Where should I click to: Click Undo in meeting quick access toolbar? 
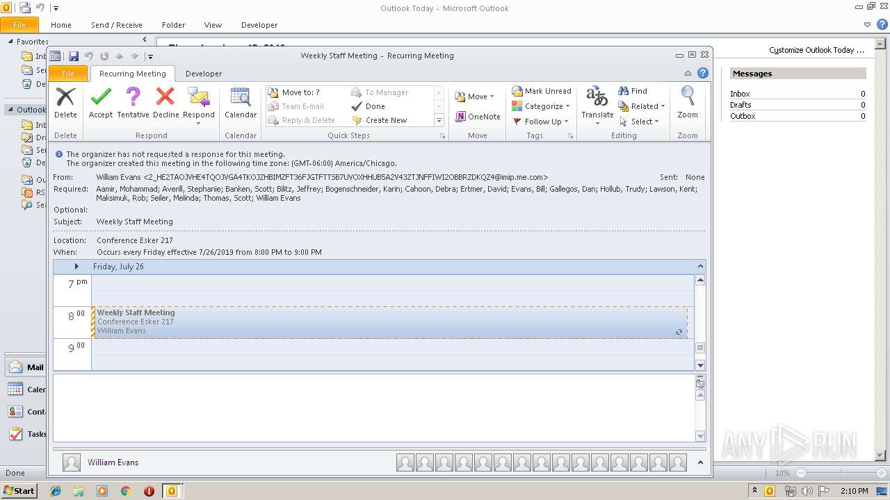(88, 56)
